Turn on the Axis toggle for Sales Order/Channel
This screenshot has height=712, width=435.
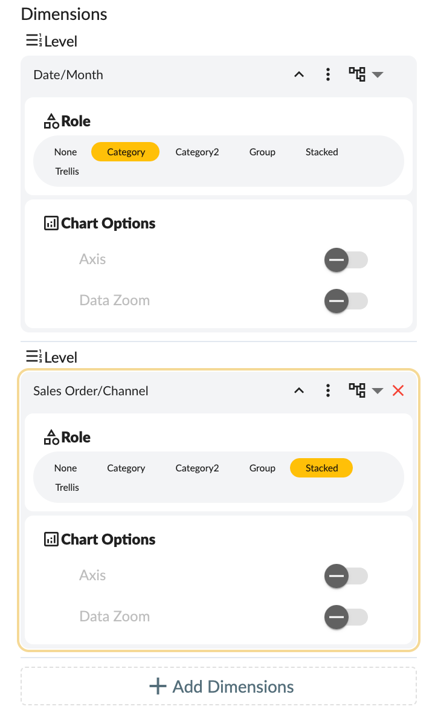[346, 576]
